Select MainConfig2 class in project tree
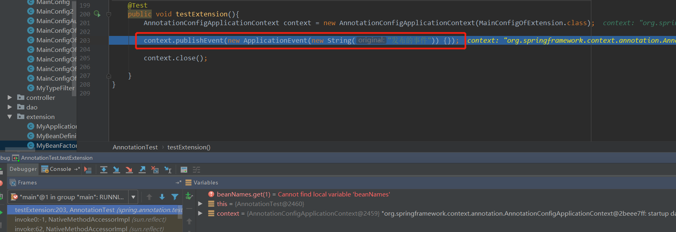This screenshot has height=232, width=676. pyautogui.click(x=55, y=11)
